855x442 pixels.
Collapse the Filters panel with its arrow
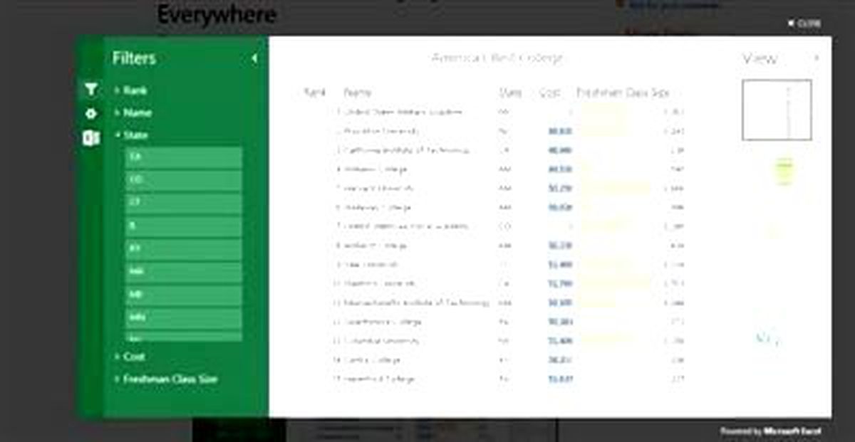[x=254, y=59]
